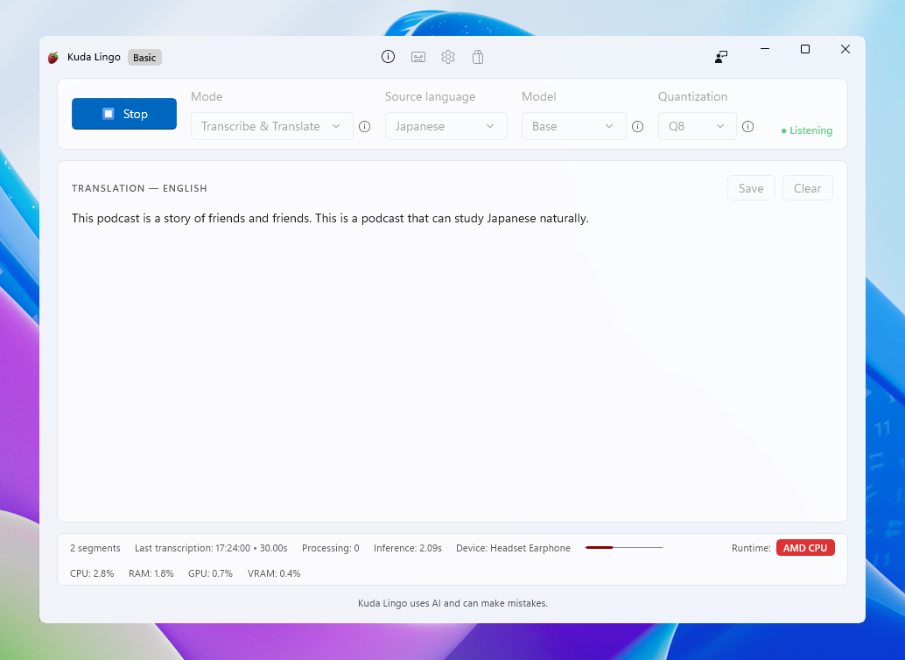Screen dimensions: 905x660
Task: Open the Transcribe & Translate mode dropdown
Action: (x=272, y=126)
